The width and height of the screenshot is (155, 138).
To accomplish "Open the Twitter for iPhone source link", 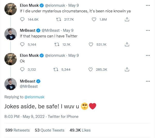I will (x=63, y=117).
